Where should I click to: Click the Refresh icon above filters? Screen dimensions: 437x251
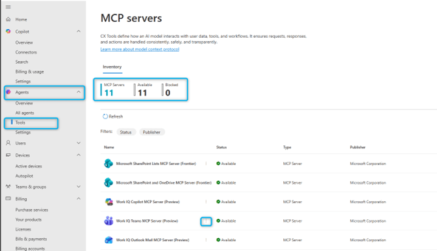coord(105,116)
